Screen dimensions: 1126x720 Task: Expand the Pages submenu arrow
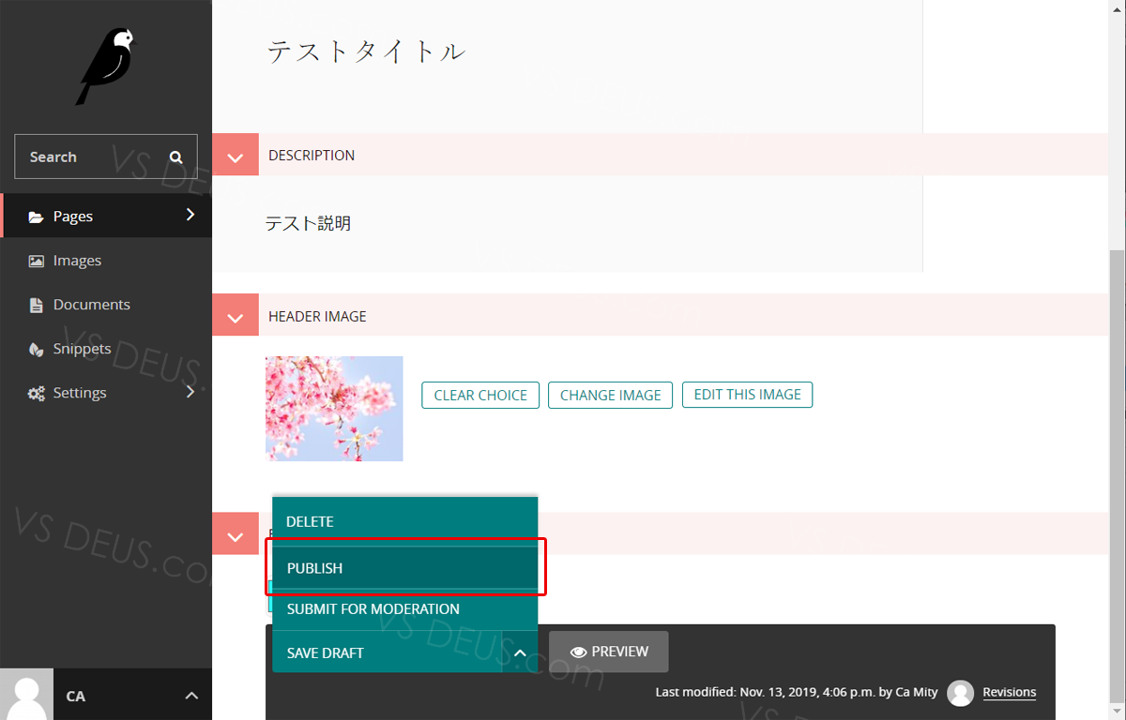coord(190,215)
